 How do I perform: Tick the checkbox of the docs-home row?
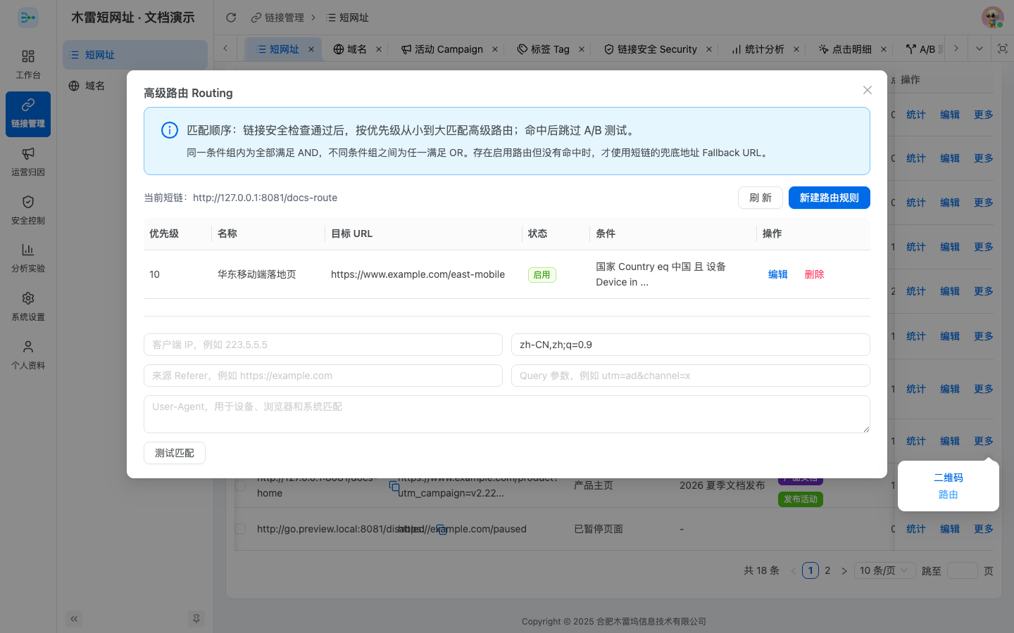[240, 485]
